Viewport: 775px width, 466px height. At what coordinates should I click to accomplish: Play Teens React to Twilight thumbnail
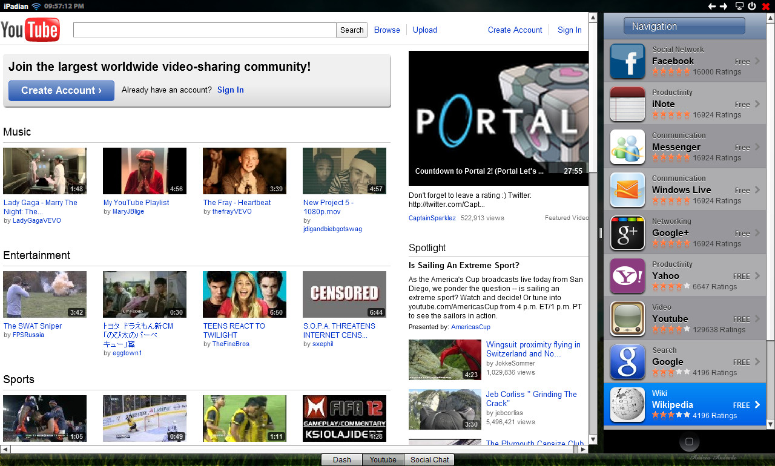click(245, 294)
